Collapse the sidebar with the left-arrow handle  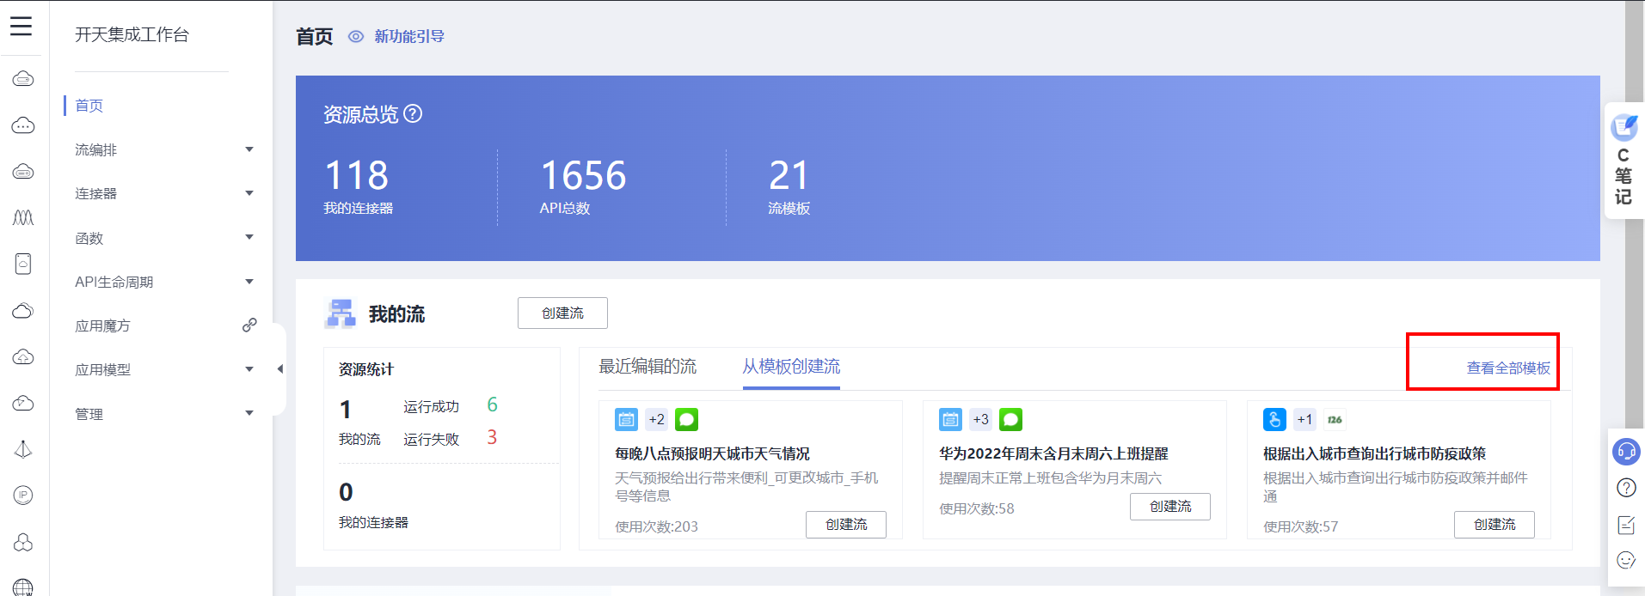tap(279, 369)
